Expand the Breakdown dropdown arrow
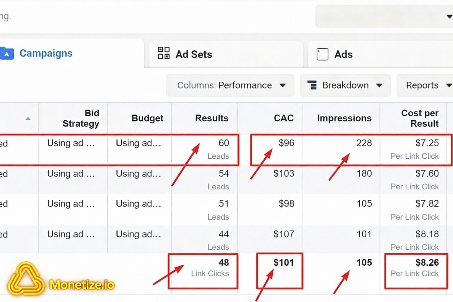Screen dimensions: 453x302 point(379,85)
